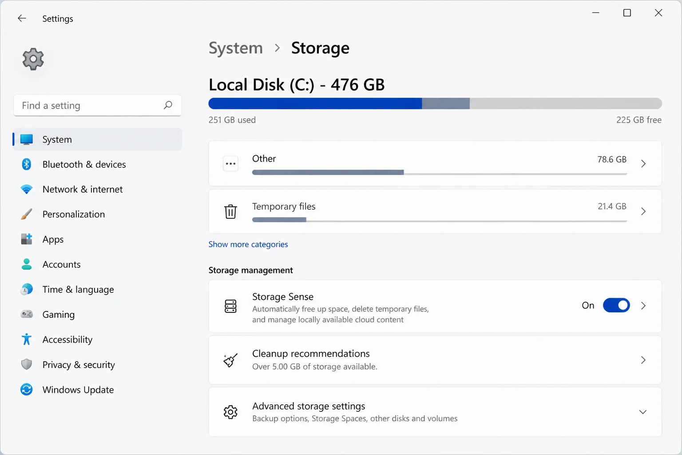
Task: Open Personalization settings
Action: [97, 214]
